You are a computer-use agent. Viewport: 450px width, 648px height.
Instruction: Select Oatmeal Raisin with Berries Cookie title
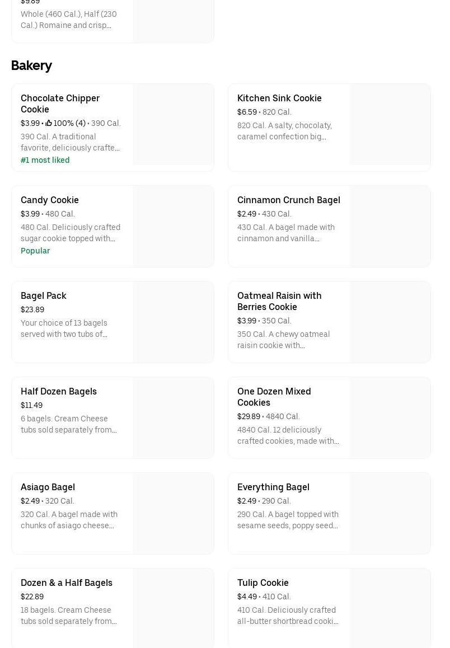point(279,301)
